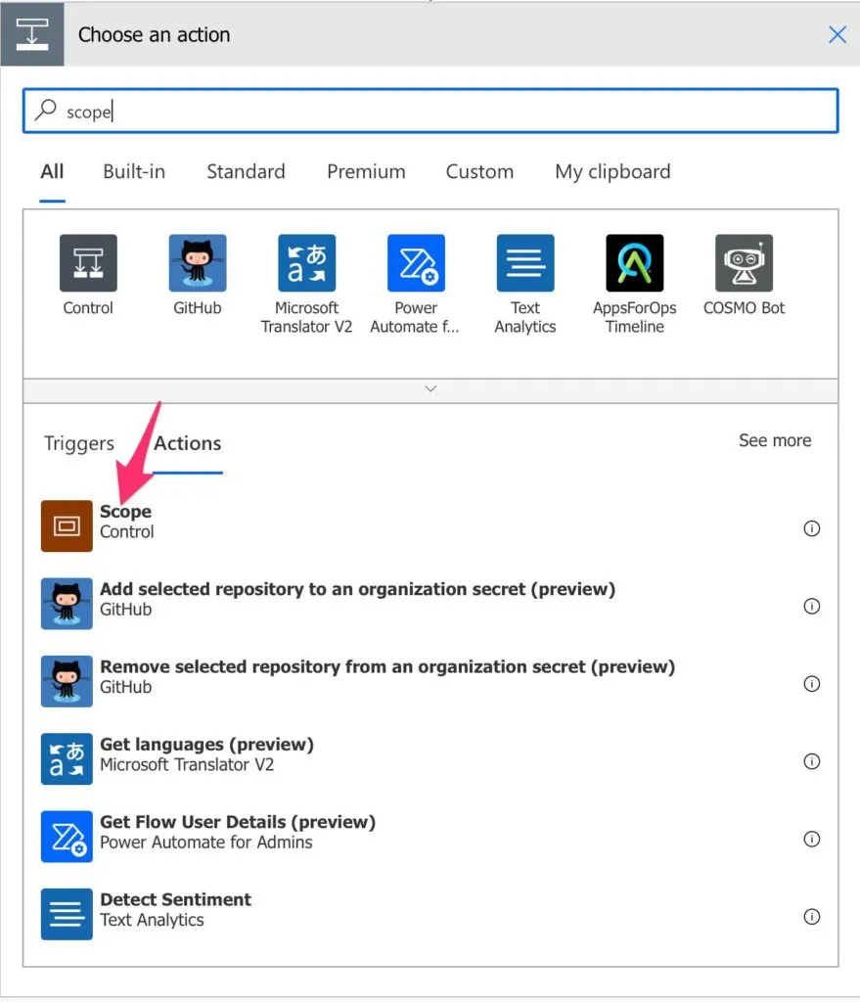Select the COSMO Bot connector icon
Screen dimensions: 860x1002
(744, 263)
